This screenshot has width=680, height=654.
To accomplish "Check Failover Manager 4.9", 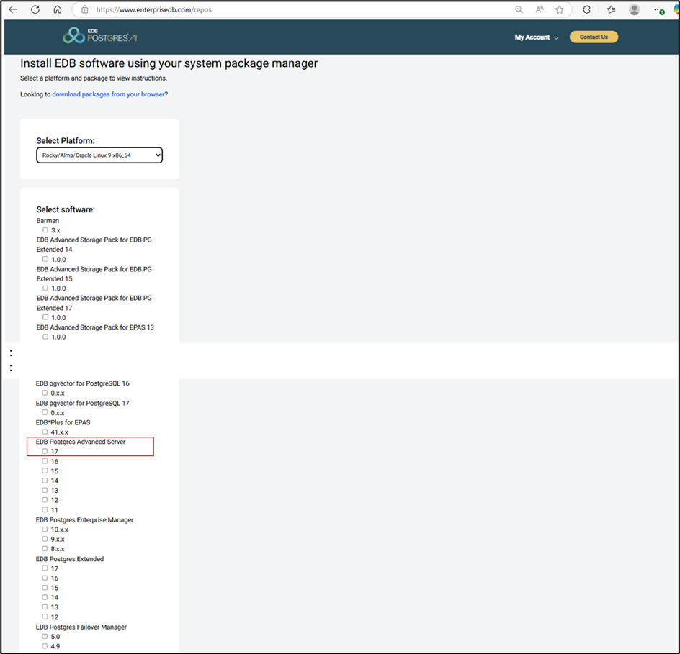I will [45, 646].
